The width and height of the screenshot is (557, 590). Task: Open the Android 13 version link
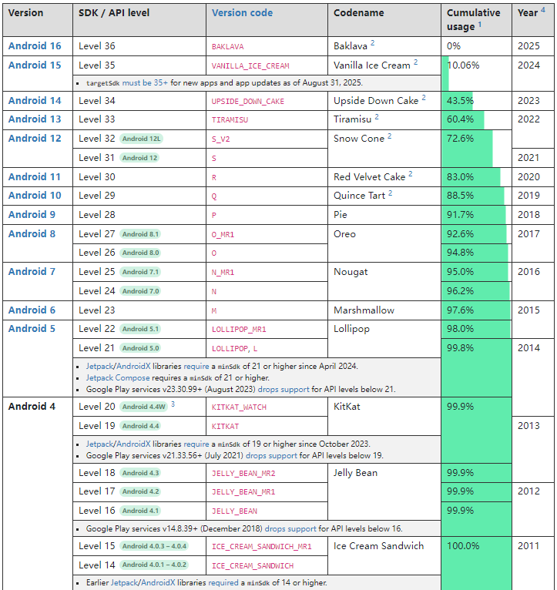pyautogui.click(x=35, y=119)
